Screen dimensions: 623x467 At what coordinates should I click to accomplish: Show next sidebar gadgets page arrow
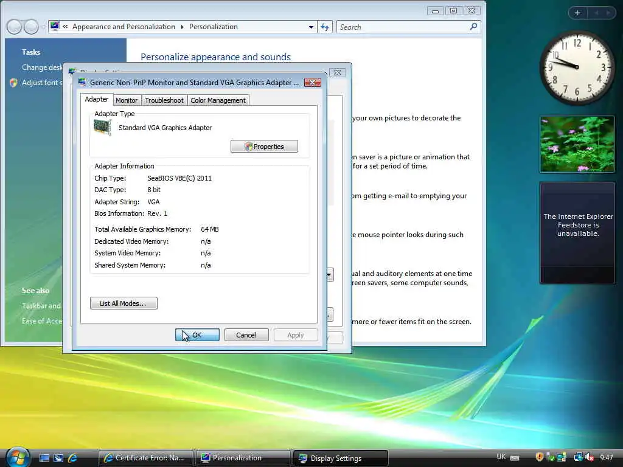pyautogui.click(x=608, y=13)
